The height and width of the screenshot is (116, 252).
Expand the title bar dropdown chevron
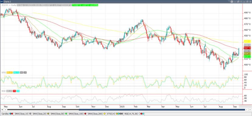235,2
